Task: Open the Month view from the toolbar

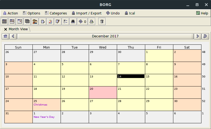Action: pyautogui.click(x=4, y=22)
